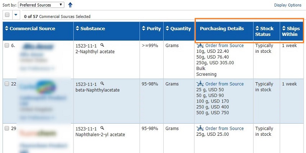Click magnifier icon beside beta-Naphthylacetate

pyautogui.click(x=102, y=83)
